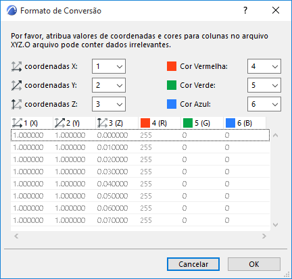Click the Z coordinate axis icon
This screenshot has height=279, width=292.
[x=16, y=104]
